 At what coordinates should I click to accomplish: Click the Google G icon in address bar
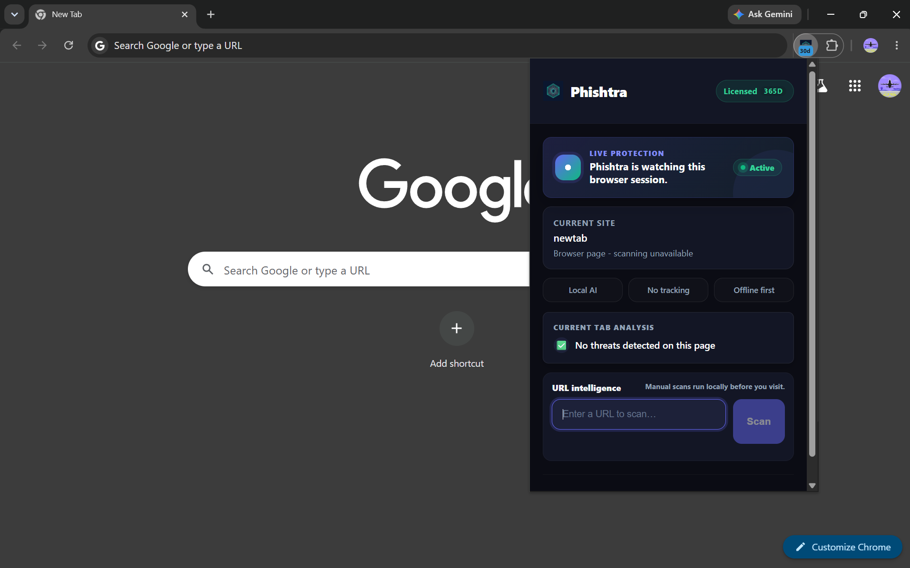click(x=100, y=46)
